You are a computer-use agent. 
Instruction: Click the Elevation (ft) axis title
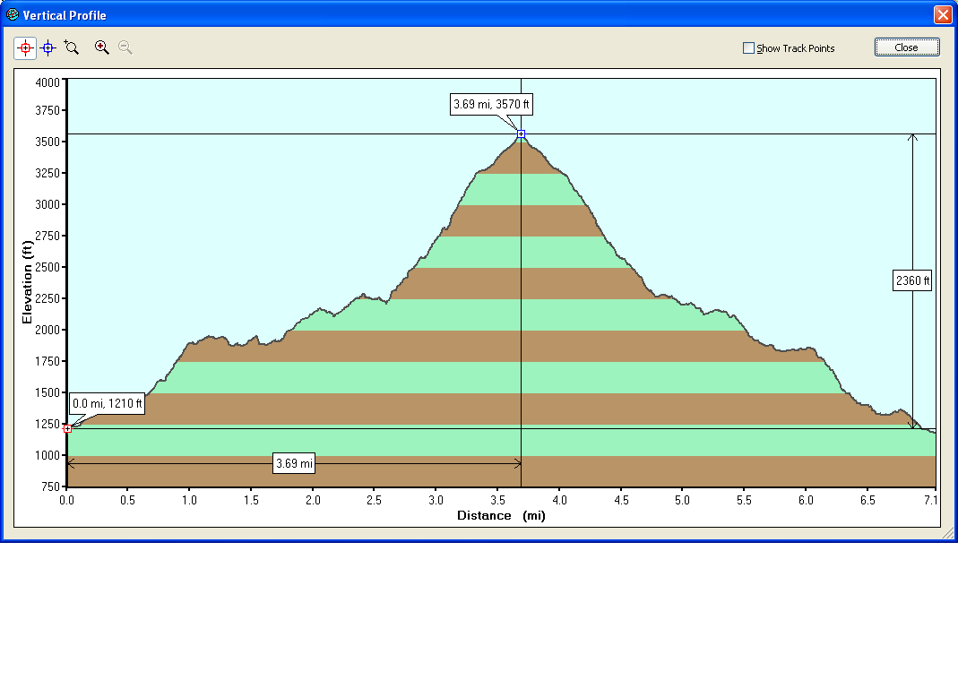(27, 281)
